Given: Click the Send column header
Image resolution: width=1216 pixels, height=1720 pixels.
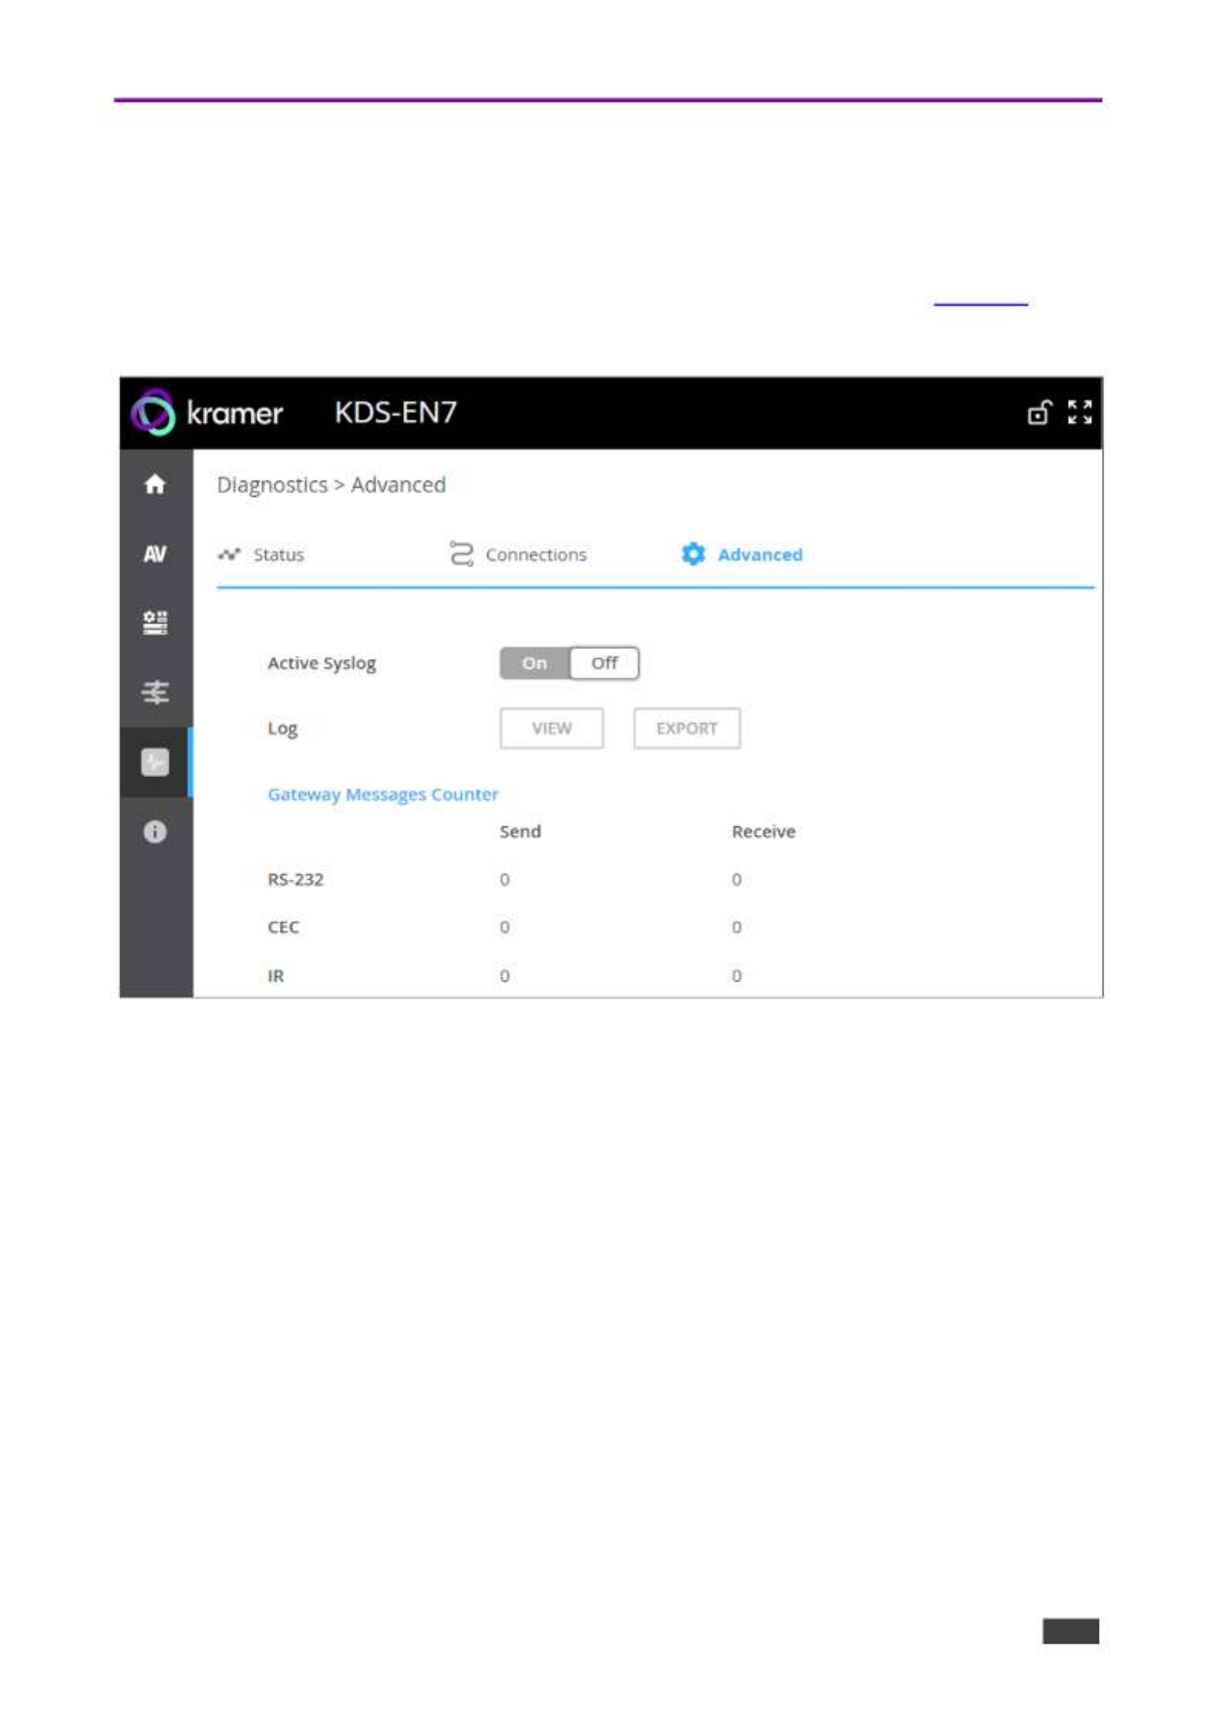Looking at the screenshot, I should click(x=520, y=831).
